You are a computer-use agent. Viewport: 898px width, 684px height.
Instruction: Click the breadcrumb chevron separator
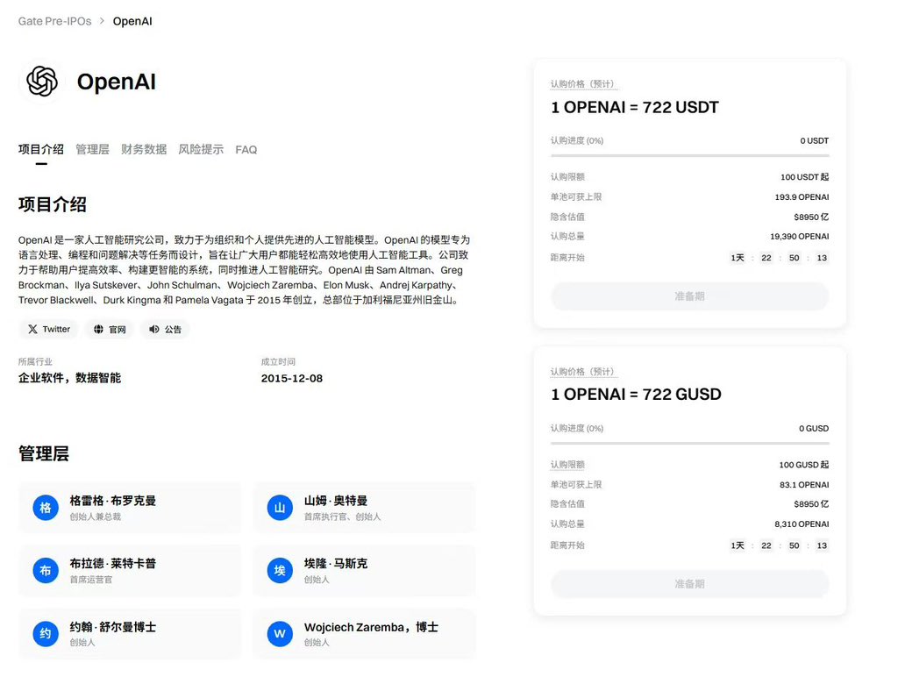click(x=102, y=21)
